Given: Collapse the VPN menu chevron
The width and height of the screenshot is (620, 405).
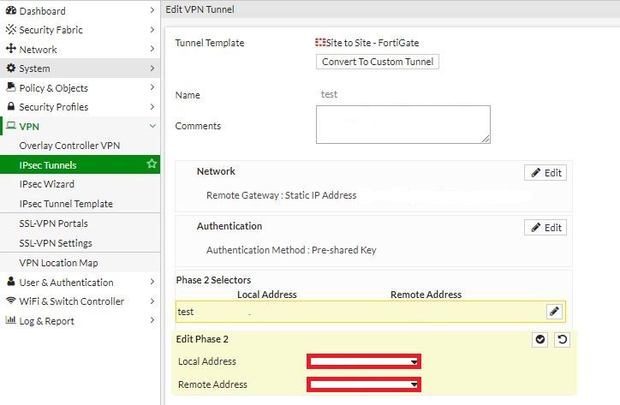Looking at the screenshot, I should point(152,126).
